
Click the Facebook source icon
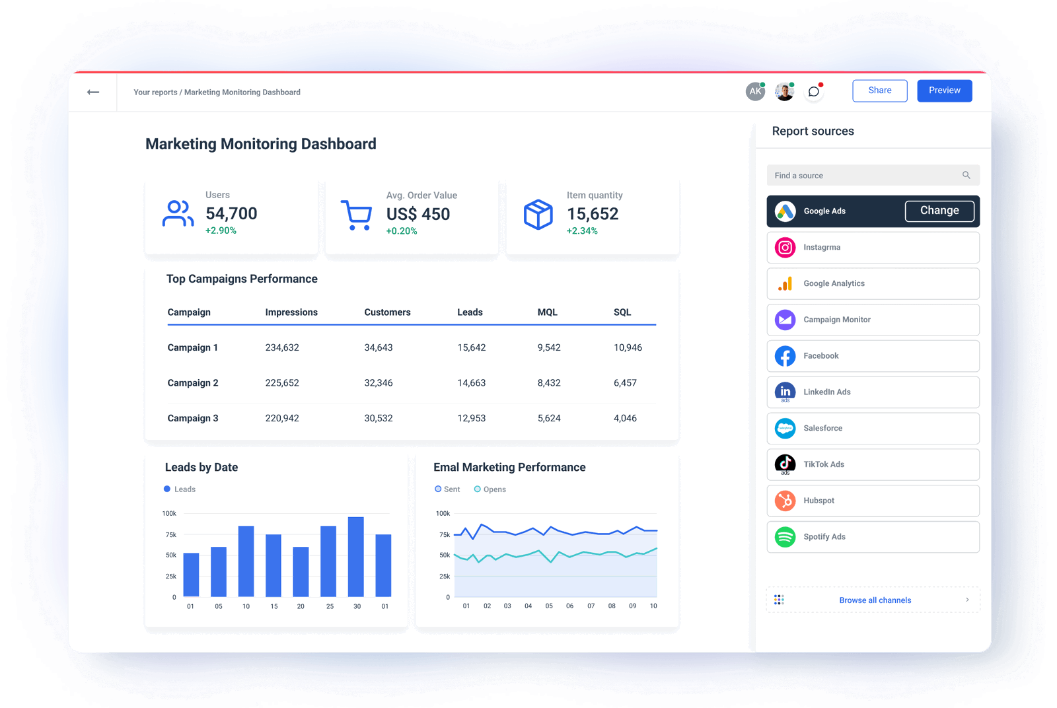pos(784,356)
